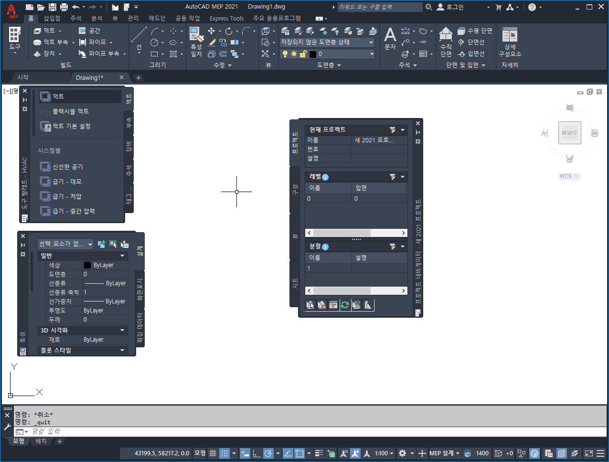This screenshot has width=609, height=462.
Task: Click the 수직 단면 (Vertical Section) tool
Action: (446, 42)
